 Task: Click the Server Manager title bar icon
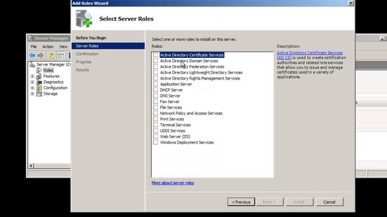[x=31, y=38]
